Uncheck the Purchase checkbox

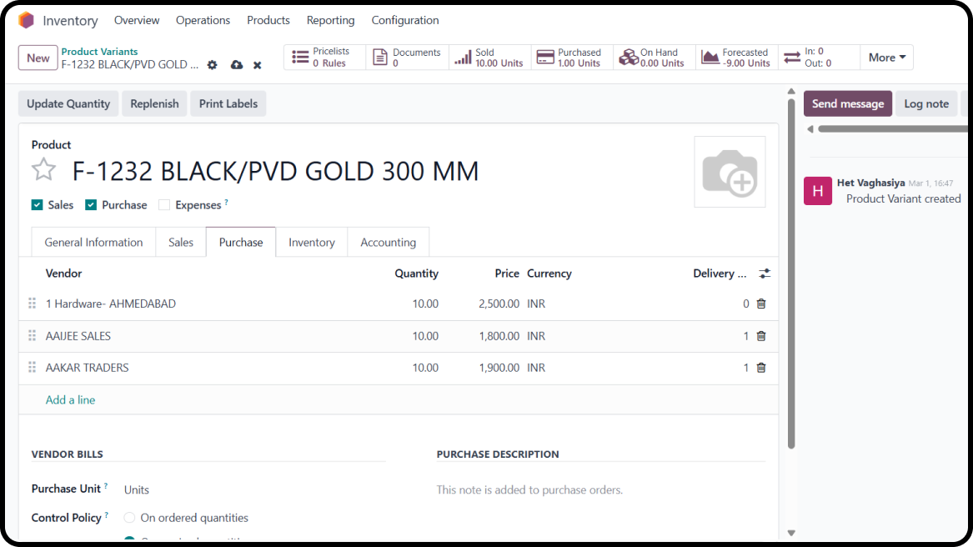click(x=92, y=205)
